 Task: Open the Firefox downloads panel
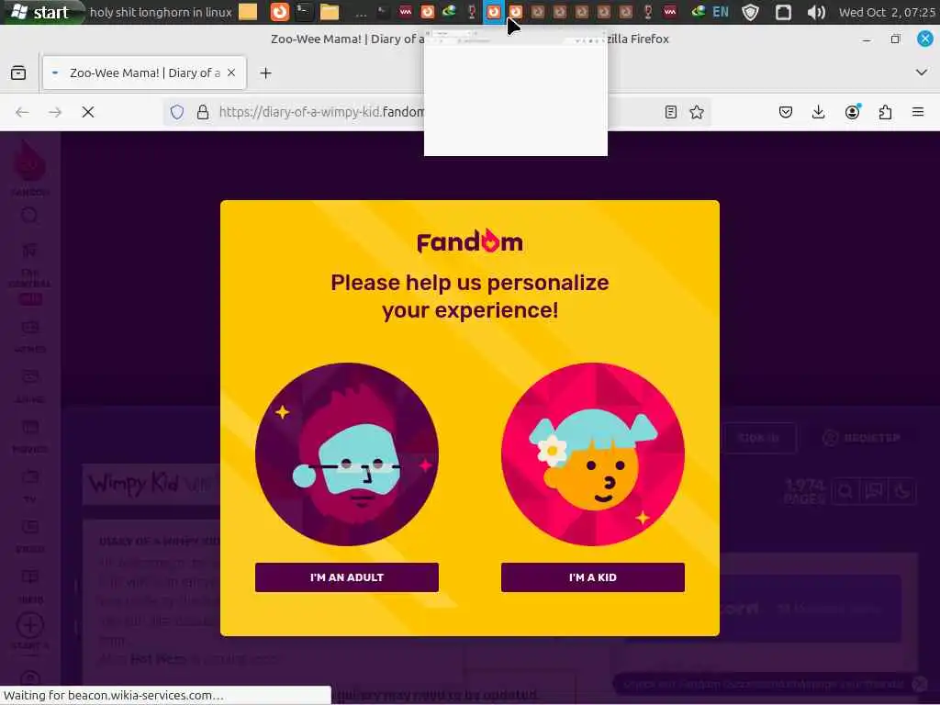click(818, 112)
